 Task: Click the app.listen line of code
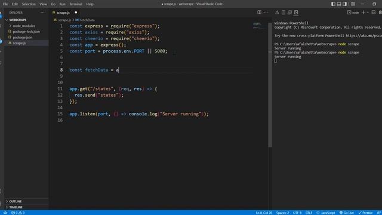[x=139, y=114]
